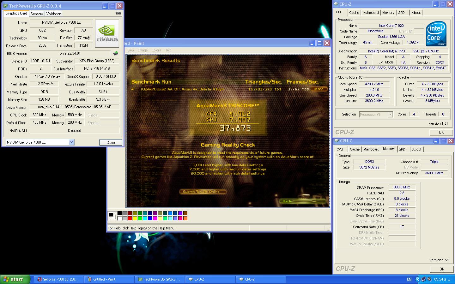Open the SPD tab in lower CPU-Z window
The width and height of the screenshot is (455, 284).
(402, 149)
